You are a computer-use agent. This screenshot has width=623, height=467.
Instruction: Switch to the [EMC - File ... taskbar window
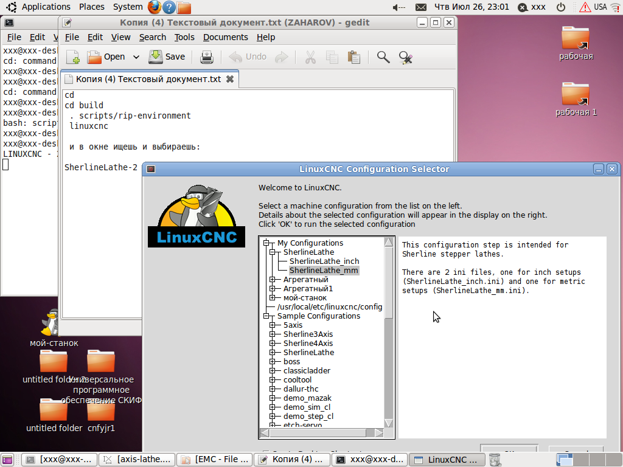click(215, 460)
